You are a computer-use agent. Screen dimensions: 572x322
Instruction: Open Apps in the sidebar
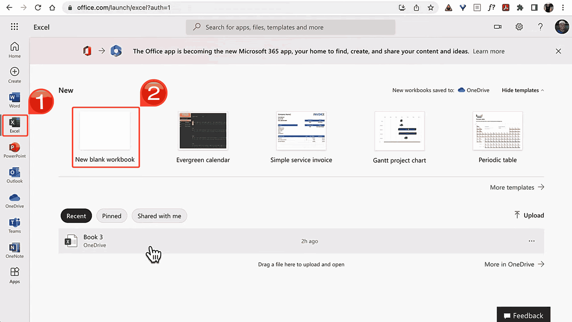coord(15,275)
